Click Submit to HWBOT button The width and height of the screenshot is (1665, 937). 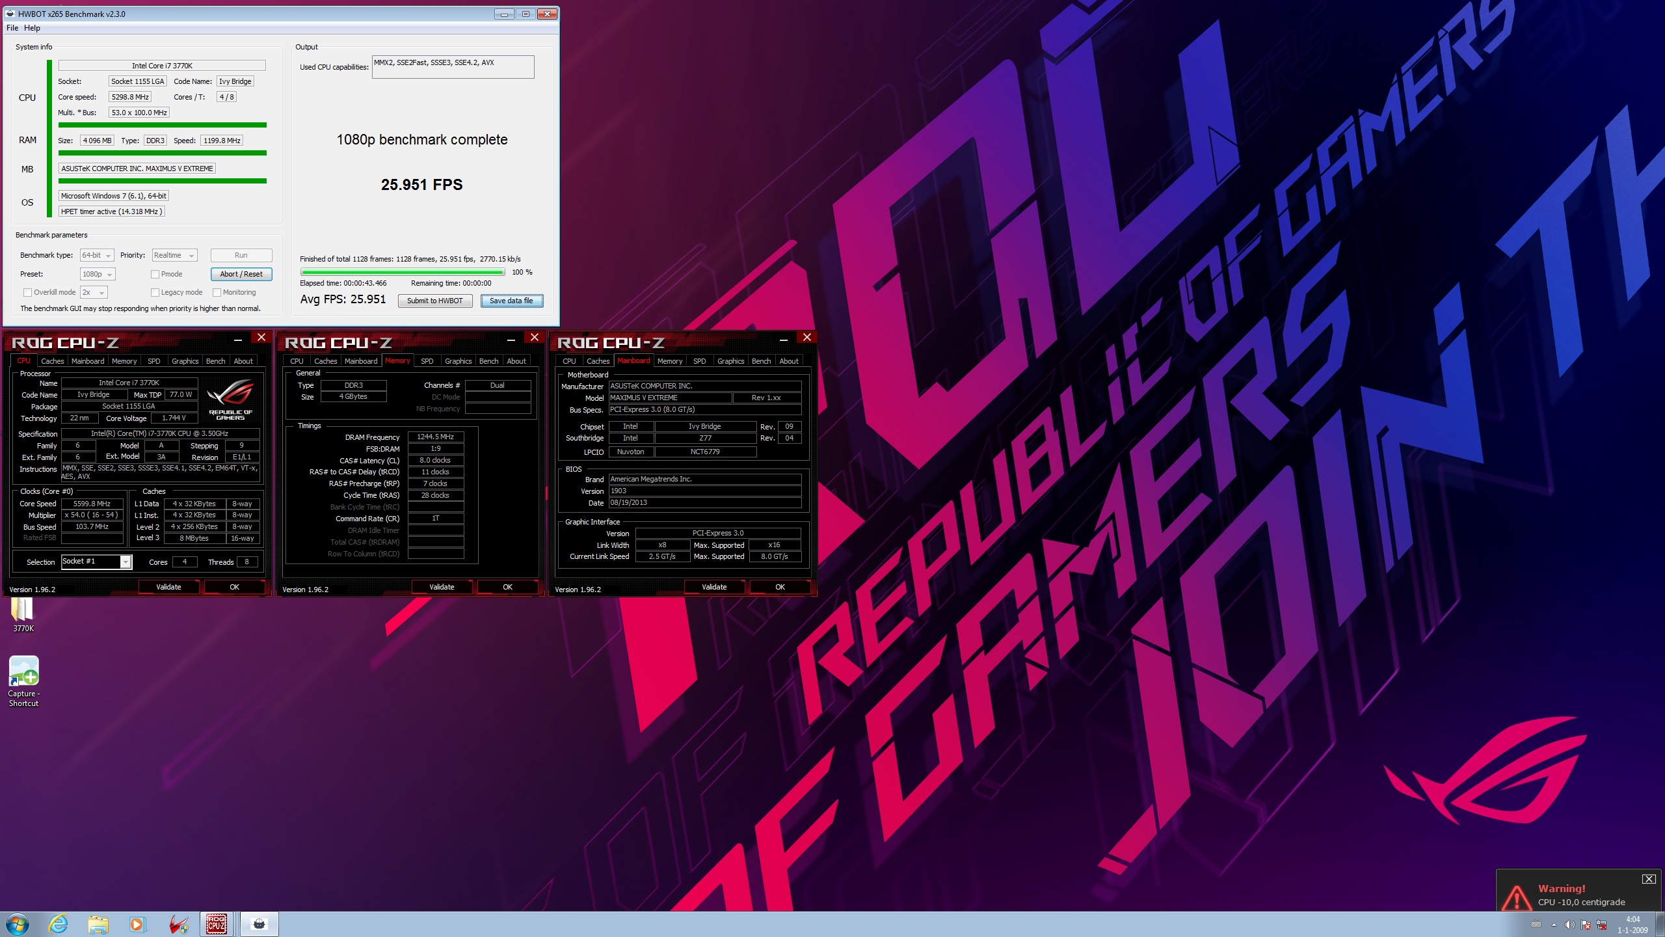click(x=435, y=301)
